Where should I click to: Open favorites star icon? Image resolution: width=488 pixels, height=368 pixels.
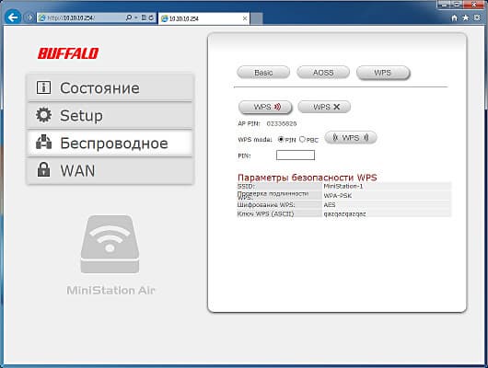tap(466, 17)
